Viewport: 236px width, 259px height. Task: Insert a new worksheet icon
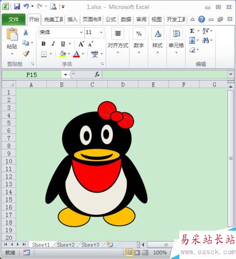tap(110, 244)
